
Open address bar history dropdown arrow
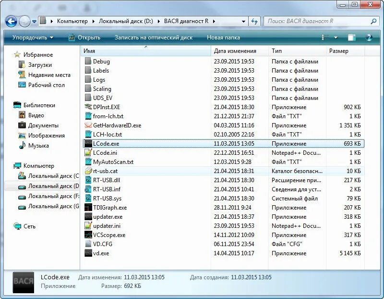coord(243,21)
